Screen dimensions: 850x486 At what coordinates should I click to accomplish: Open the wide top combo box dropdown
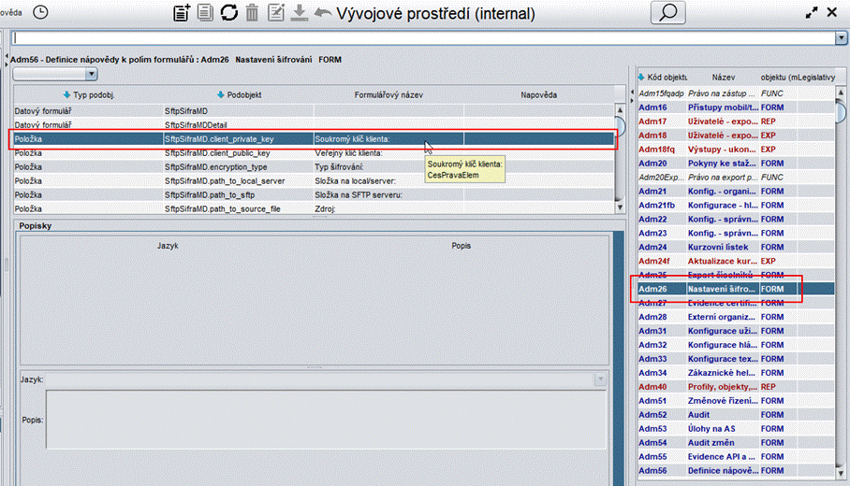tap(840, 38)
